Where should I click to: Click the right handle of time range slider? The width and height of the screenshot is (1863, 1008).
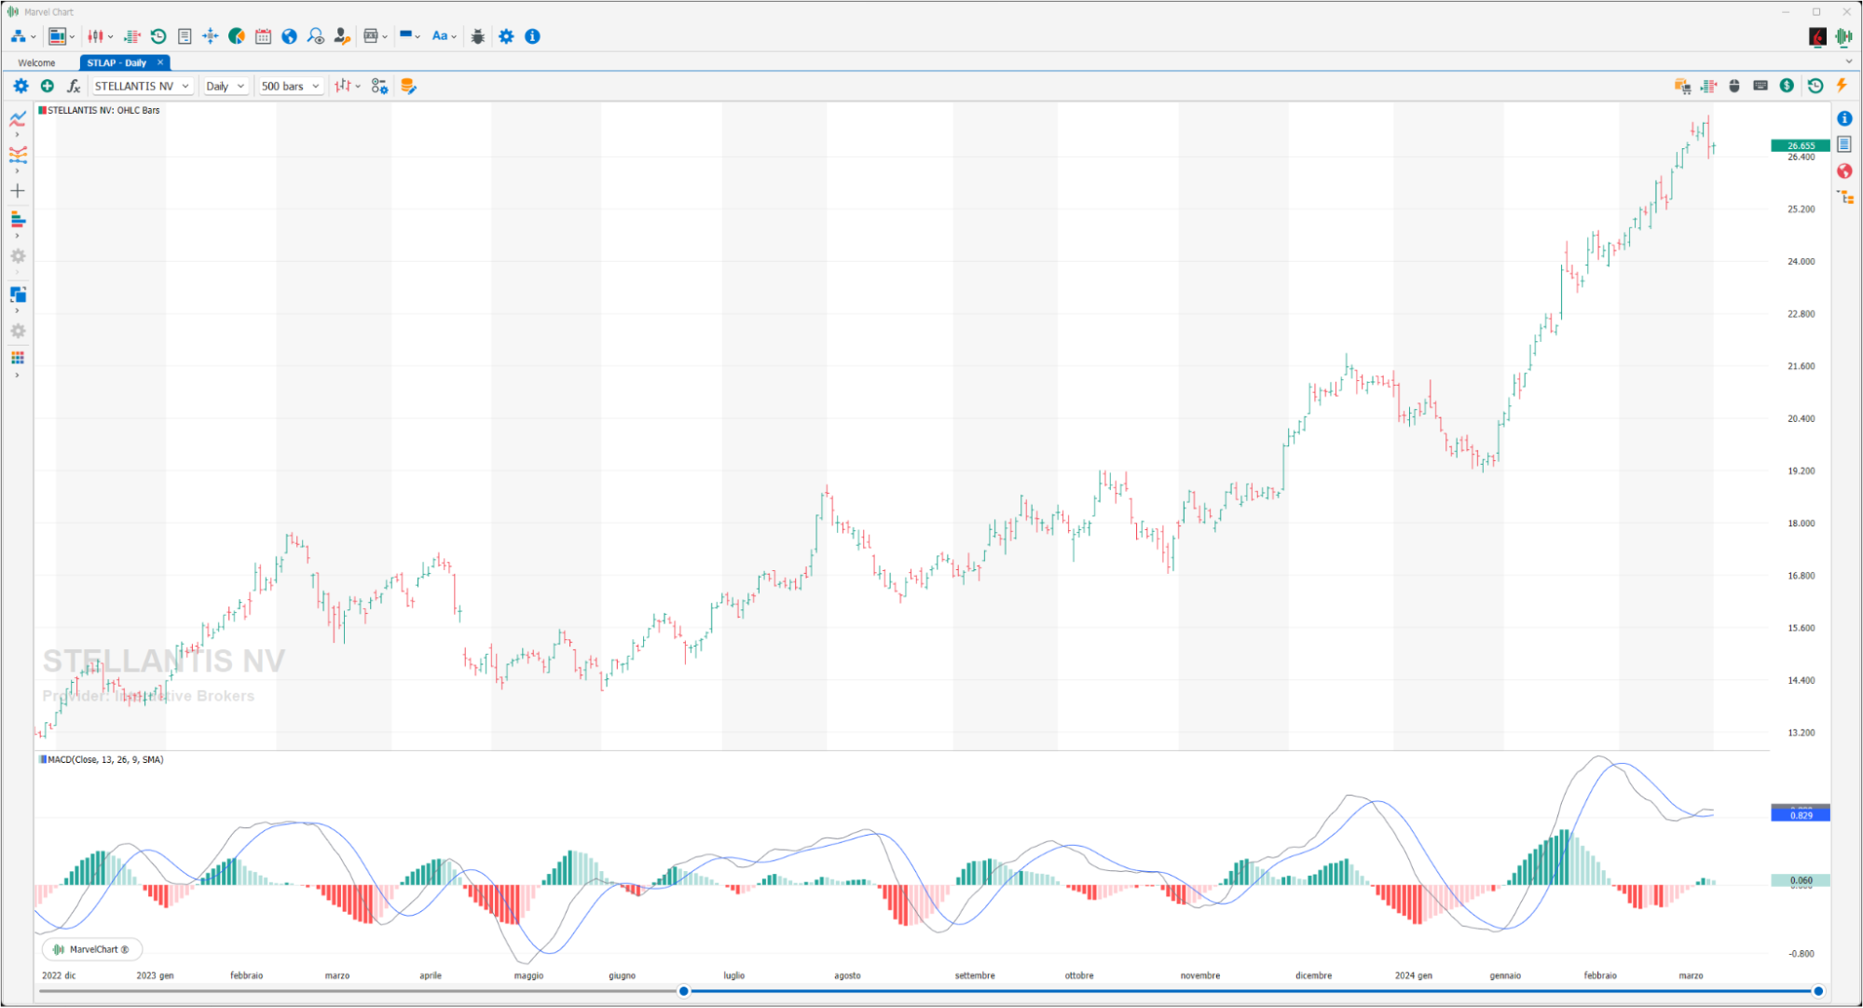[x=1817, y=991]
